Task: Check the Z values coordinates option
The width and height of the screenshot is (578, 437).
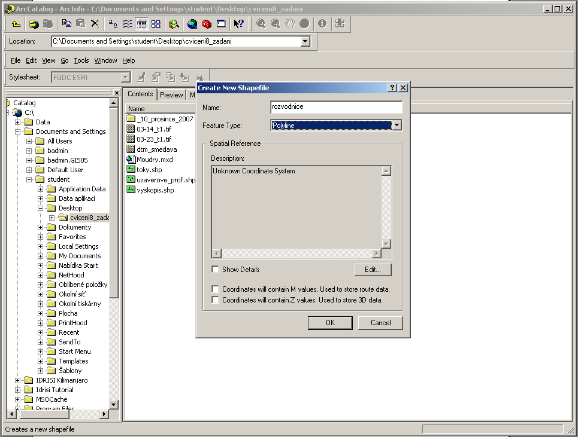Action: point(215,300)
